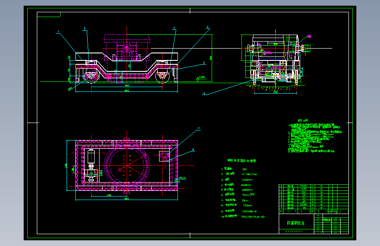The height and width of the screenshot is (246, 380).
Task: Click part callout number 3
Action: click(174, 28)
